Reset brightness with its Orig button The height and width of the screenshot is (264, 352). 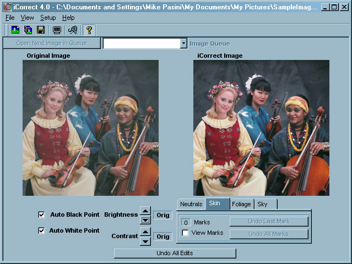[x=163, y=215]
